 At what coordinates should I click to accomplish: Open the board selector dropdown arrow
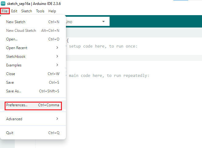coord(103,22)
